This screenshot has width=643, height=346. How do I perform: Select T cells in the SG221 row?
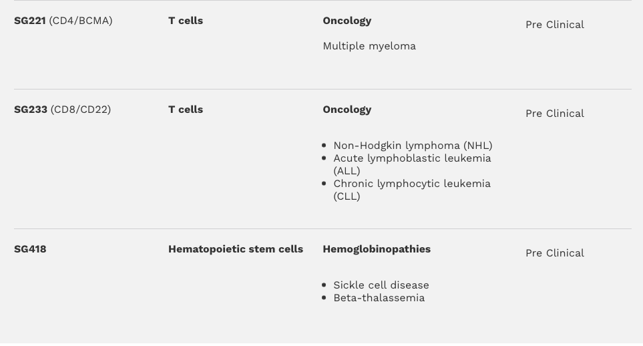coord(186,21)
